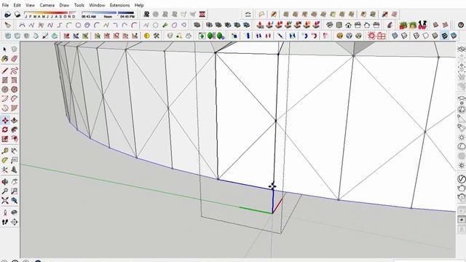Select the Pan hand tool
Viewport: 466px width, 262px height.
(x=14, y=182)
